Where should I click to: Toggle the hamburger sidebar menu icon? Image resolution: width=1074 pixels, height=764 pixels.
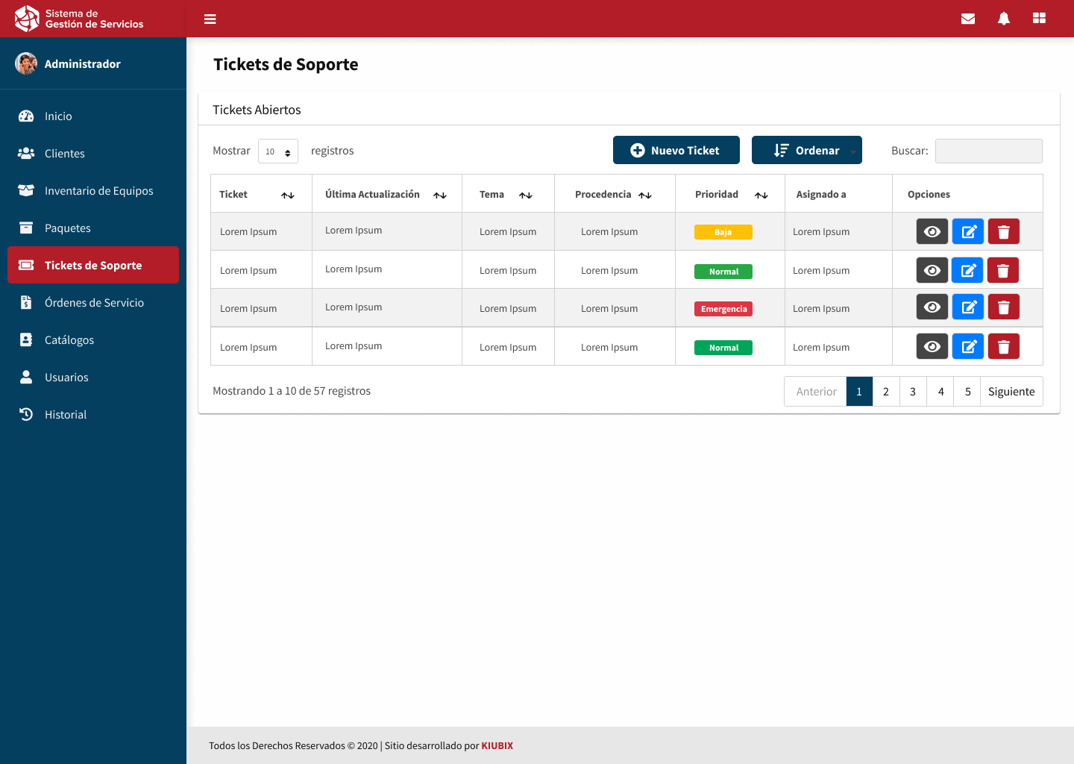tap(210, 19)
